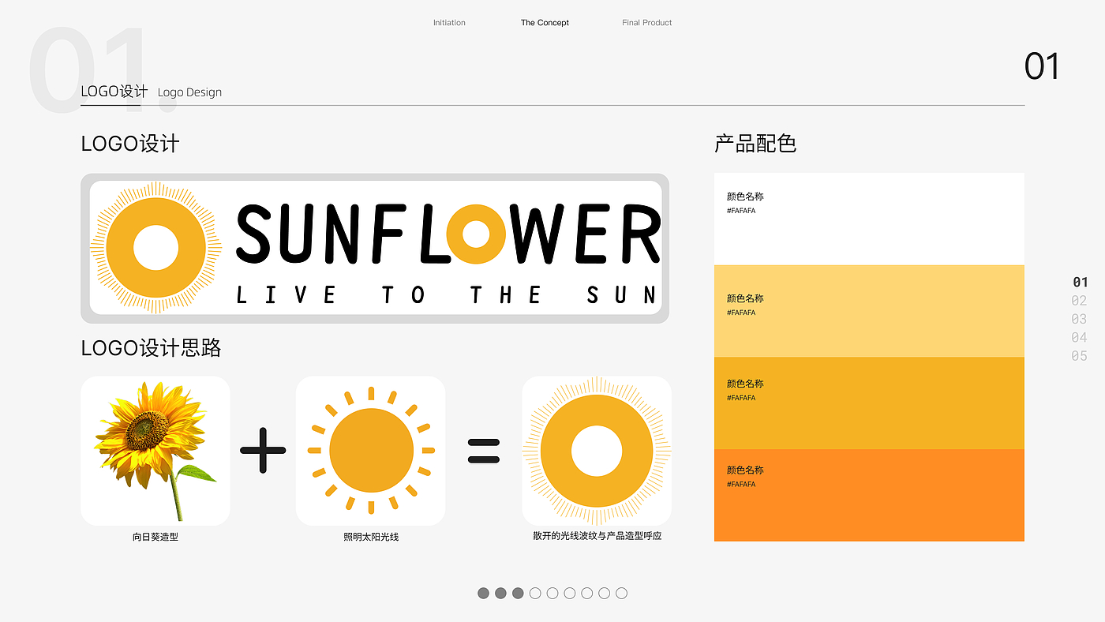Select the seventh pagination dot

pos(586,593)
